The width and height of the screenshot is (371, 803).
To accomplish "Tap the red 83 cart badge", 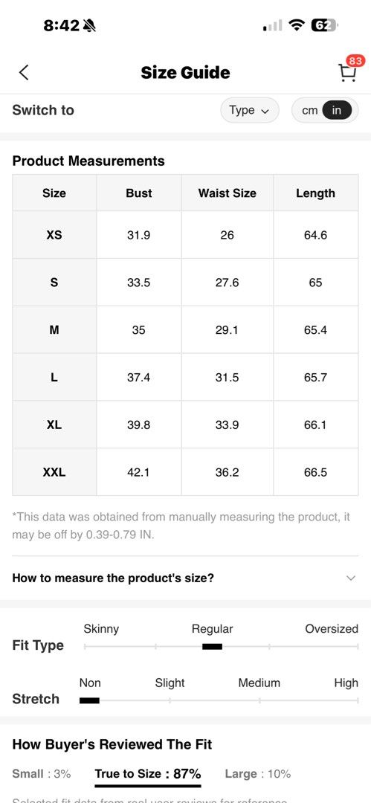I will 355,61.
